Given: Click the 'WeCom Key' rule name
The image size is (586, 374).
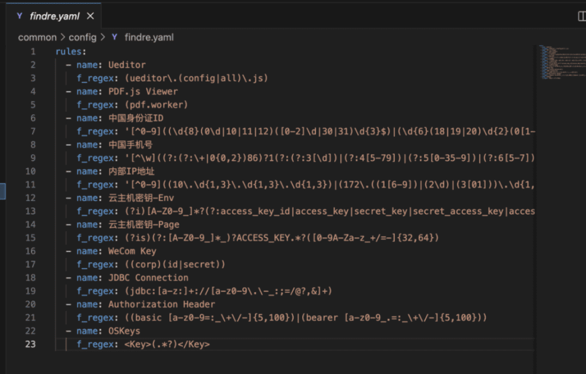Looking at the screenshot, I should [x=132, y=251].
